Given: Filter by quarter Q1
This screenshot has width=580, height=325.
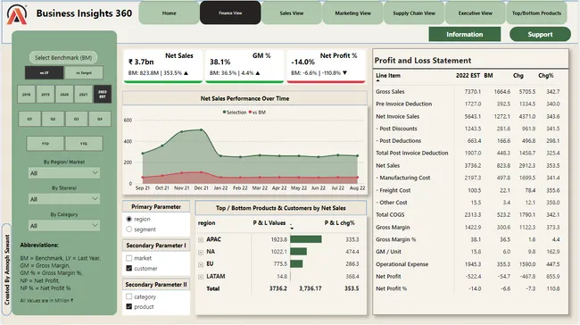Looking at the screenshot, I should click(29, 119).
